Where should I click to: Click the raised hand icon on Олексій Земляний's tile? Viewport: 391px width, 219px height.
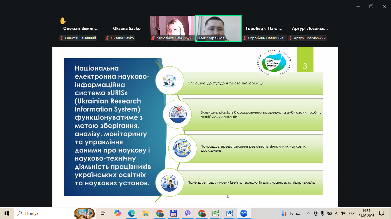pos(63,21)
